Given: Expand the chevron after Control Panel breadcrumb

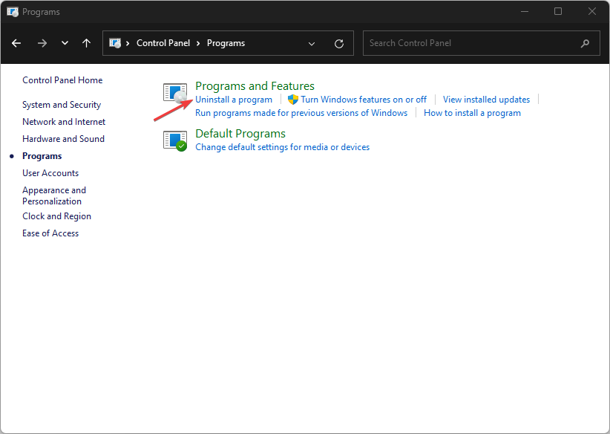Looking at the screenshot, I should point(198,44).
